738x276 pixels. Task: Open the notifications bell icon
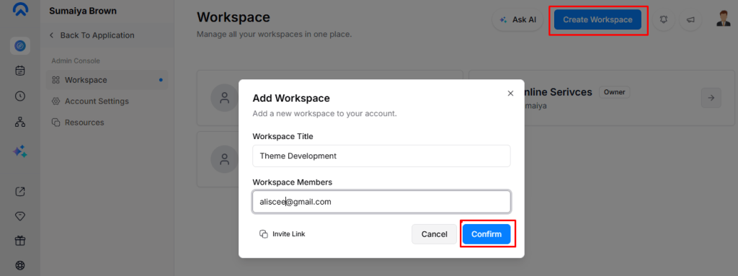tap(664, 19)
